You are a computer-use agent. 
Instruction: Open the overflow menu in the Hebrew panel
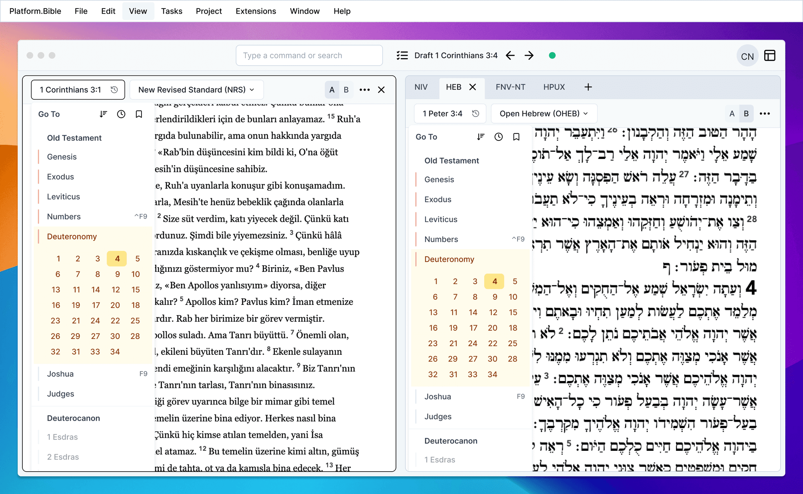point(765,113)
